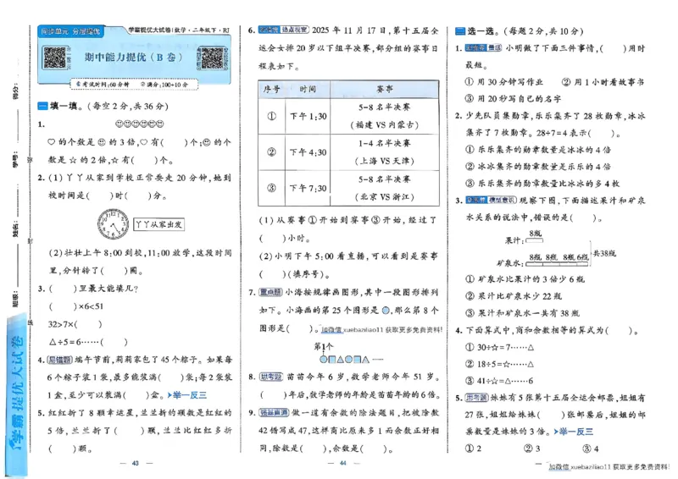Select option ② 用1小时看故事书
678x479 pixels.
click(603, 81)
